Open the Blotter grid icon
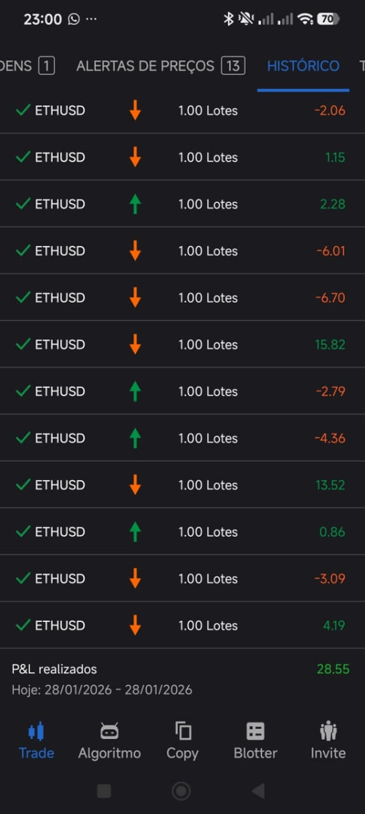The image size is (365, 814). tap(255, 731)
